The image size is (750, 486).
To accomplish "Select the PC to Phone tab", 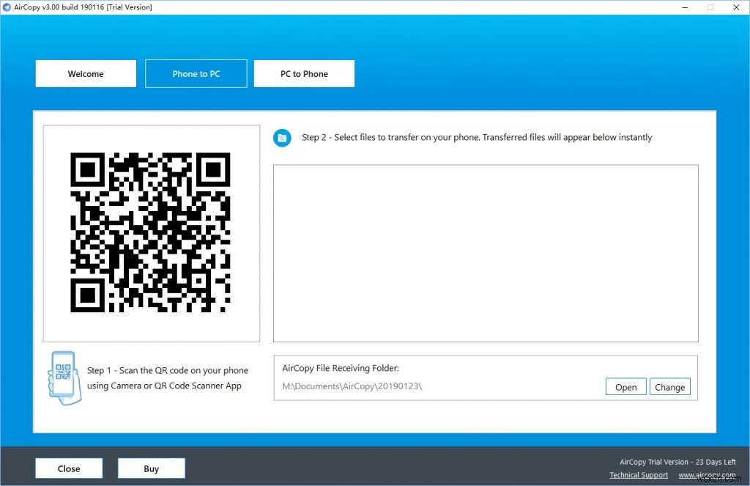I will coord(304,73).
